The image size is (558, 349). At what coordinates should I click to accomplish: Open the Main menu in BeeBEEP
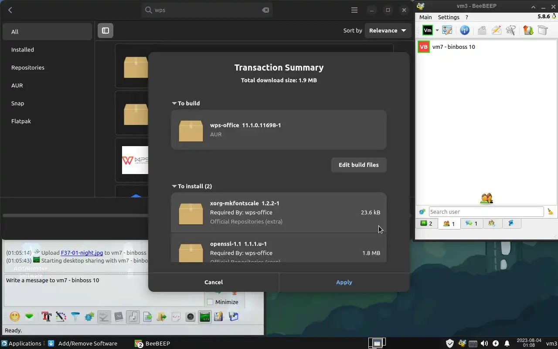425,17
